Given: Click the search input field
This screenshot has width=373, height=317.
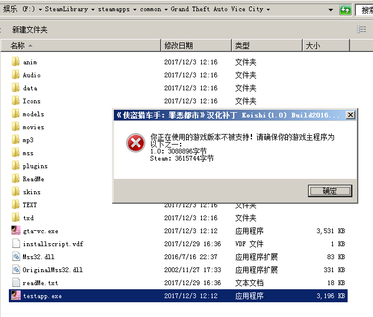Looking at the screenshot, I should pyautogui.click(x=364, y=10).
